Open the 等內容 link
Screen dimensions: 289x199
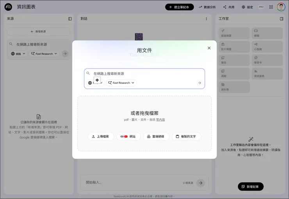(x=161, y=120)
